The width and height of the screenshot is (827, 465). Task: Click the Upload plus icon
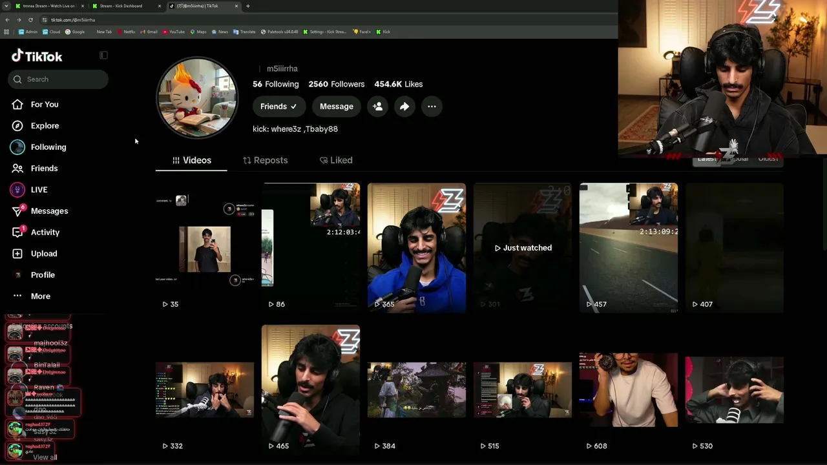point(17,254)
